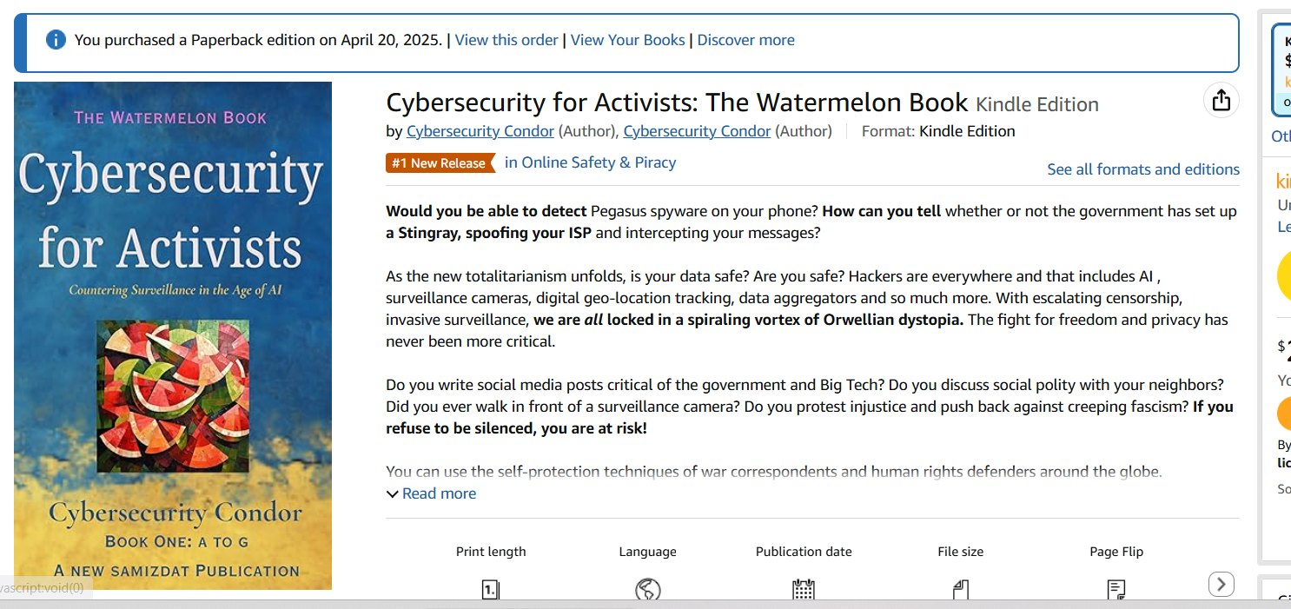Advance product details carousel with right chevron
The width and height of the screenshot is (1291, 609).
pos(1221,585)
